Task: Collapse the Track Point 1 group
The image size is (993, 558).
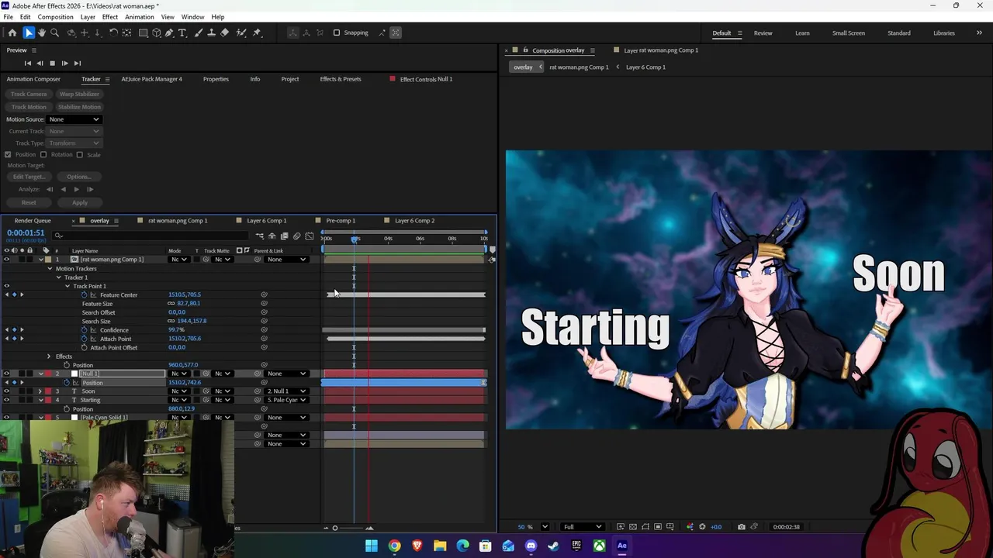Action: (67, 286)
